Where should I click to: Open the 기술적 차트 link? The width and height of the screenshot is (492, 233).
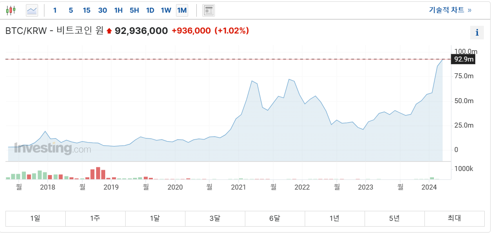tap(450, 10)
